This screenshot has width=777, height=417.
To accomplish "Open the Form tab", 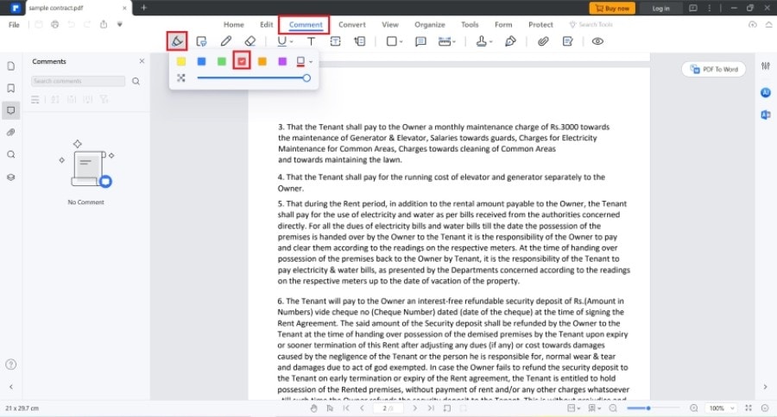I will click(x=503, y=24).
